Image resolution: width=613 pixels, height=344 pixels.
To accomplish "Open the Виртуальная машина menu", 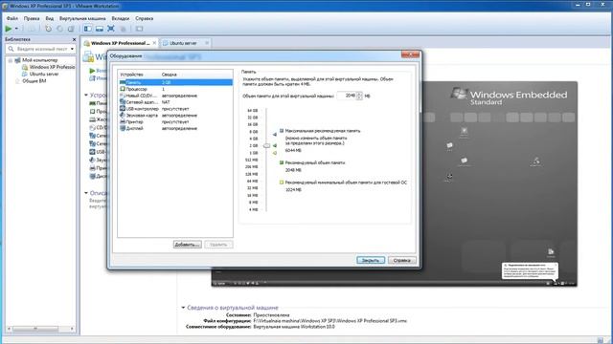I will click(x=82, y=18).
